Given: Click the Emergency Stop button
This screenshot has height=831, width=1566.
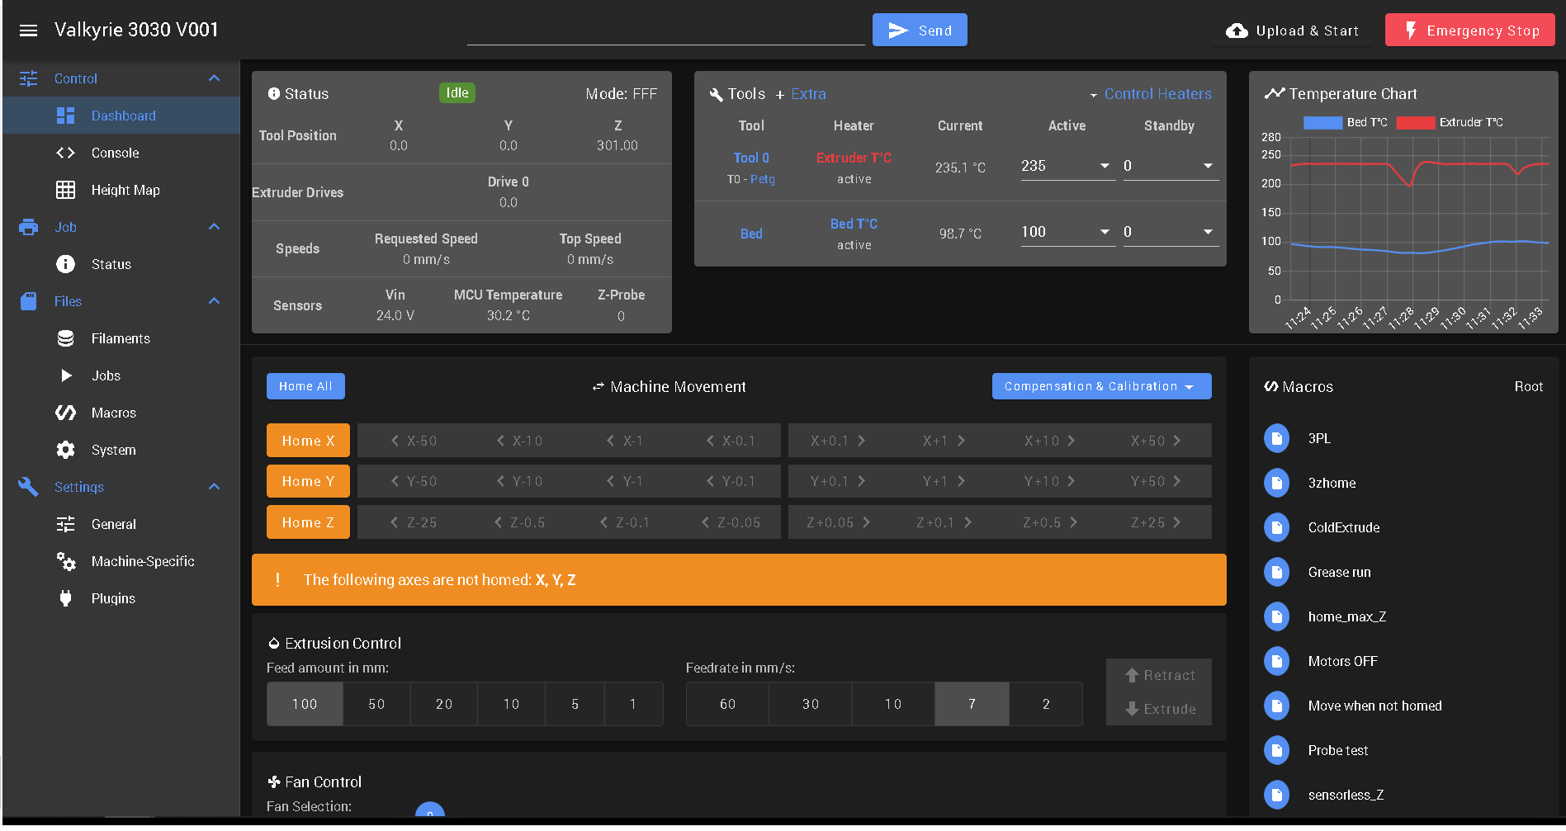Looking at the screenshot, I should [1469, 30].
